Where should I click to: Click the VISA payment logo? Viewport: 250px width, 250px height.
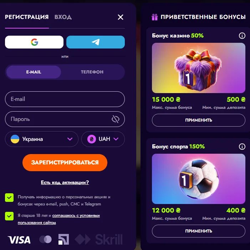[19, 240]
